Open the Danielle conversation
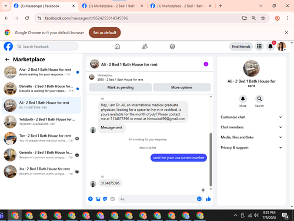Screen dimensions: 294x221 (x=41, y=88)
